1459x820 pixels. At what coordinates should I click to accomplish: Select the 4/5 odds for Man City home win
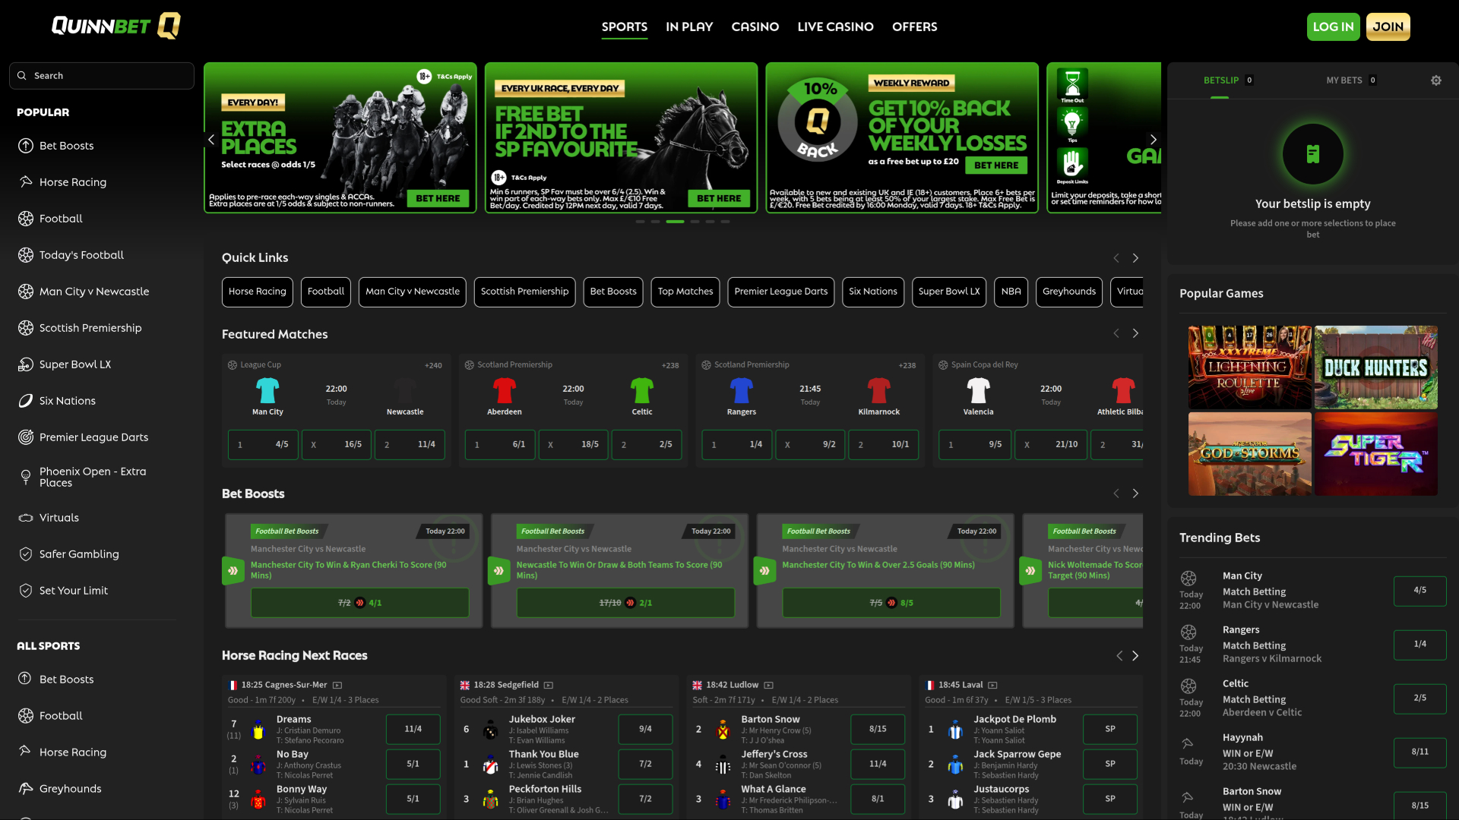(x=262, y=444)
